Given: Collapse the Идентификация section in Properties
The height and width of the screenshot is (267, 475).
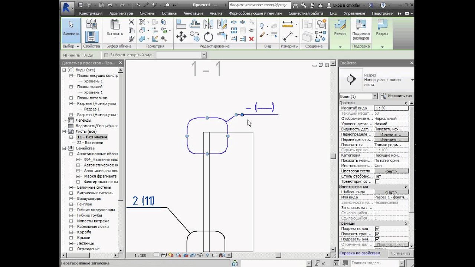Looking at the screenshot, I should [405, 187].
